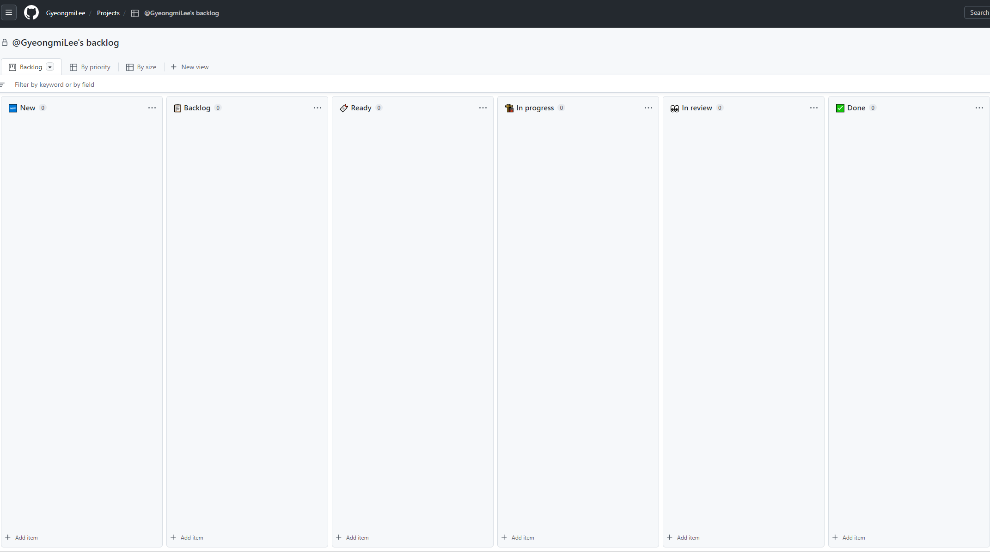Open the In review column ellipsis menu

[813, 108]
